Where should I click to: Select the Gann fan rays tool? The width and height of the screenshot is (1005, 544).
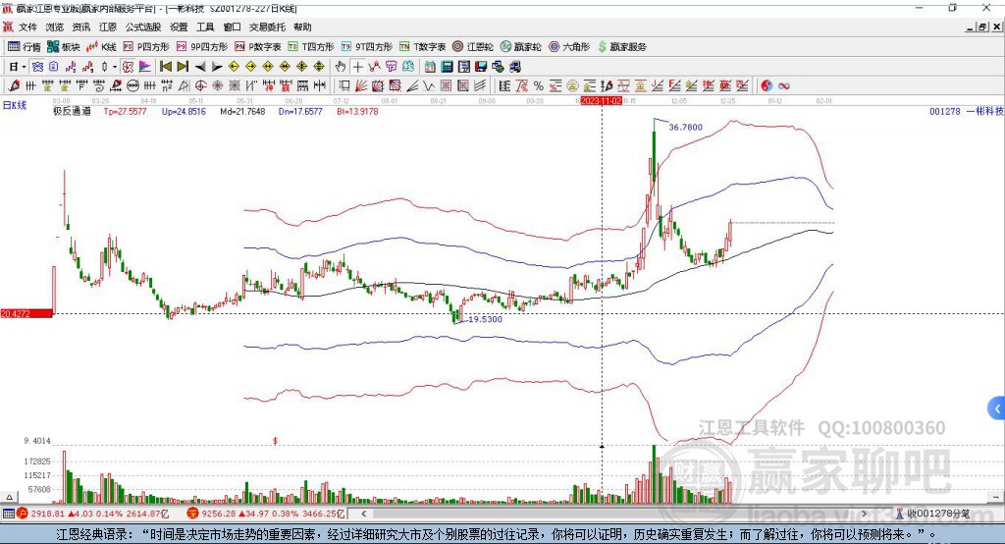(361, 86)
